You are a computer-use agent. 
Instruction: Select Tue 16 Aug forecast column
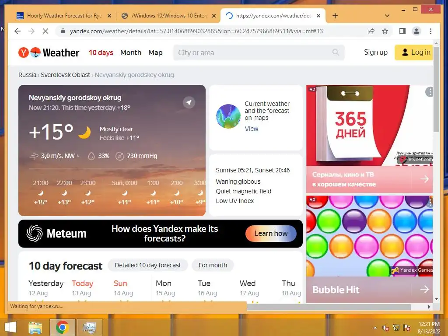[x=207, y=288]
